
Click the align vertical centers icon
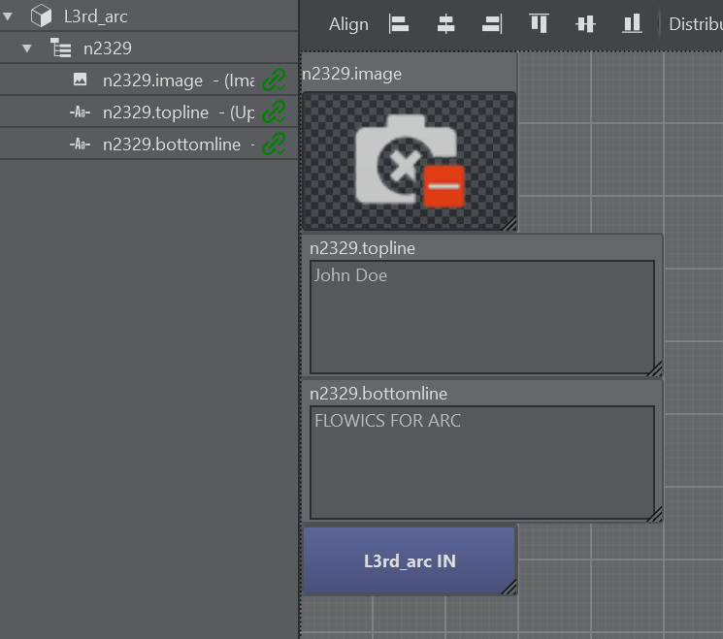point(585,24)
